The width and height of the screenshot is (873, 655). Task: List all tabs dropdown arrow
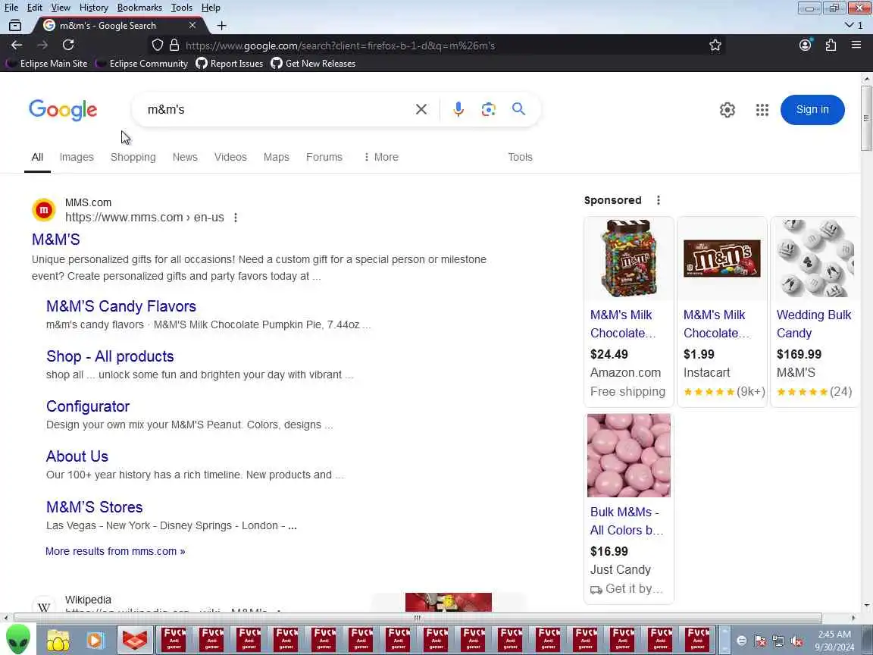coord(849,26)
